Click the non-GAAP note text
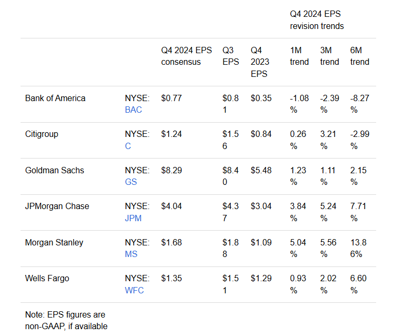Image resolution: width=393 pixels, height=336 pixels. point(66,320)
